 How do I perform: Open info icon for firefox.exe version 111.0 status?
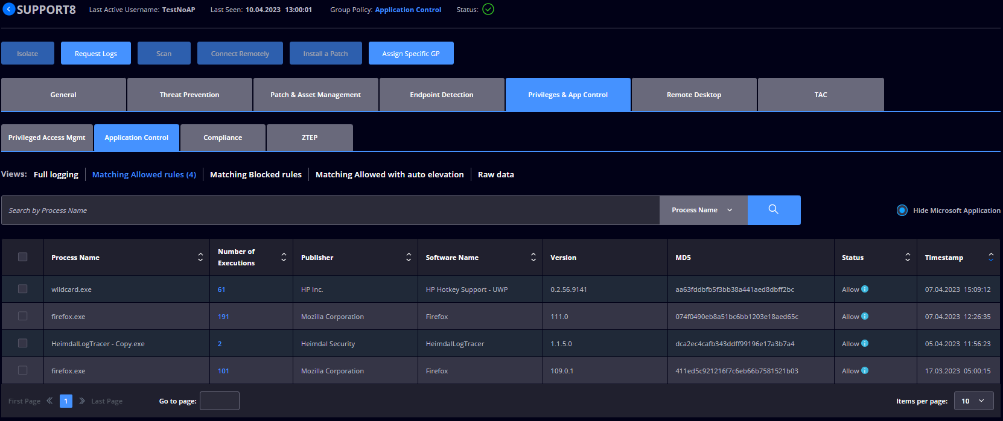(x=865, y=316)
